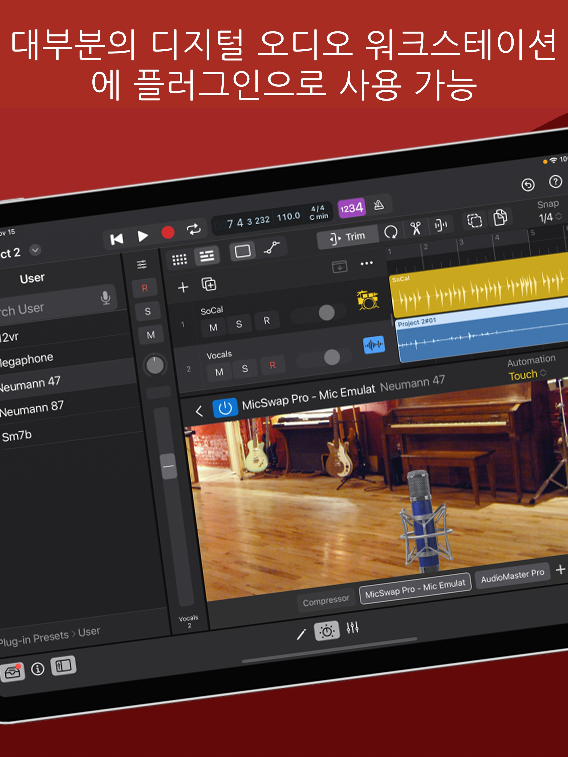Toggle channel strip S solo button
Viewport: 568px width, 757px height.
click(x=147, y=311)
